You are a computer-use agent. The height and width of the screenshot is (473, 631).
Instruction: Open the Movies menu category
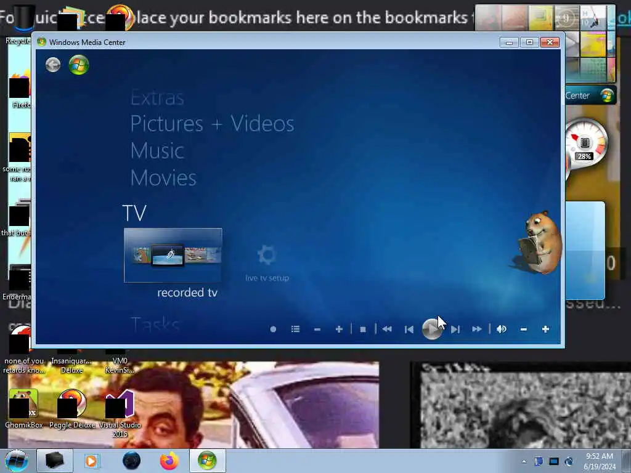[163, 178]
